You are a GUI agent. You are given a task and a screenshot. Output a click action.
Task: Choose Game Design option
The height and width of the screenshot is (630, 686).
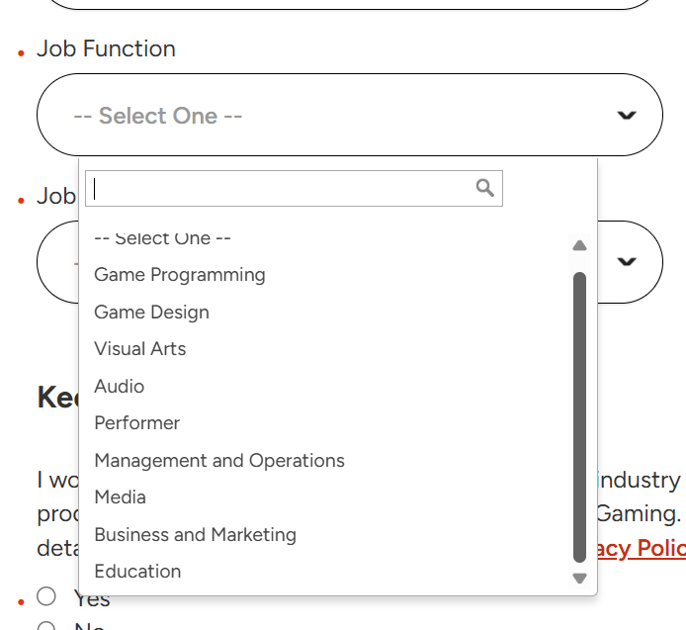151,313
